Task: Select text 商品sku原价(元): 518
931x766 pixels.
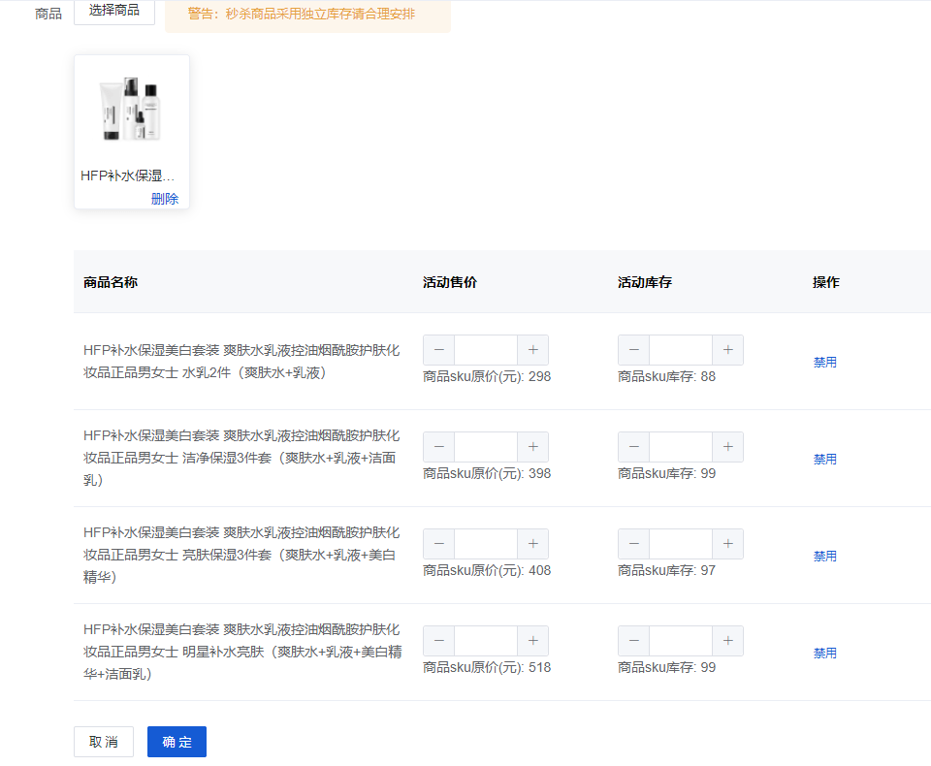Action: tap(487, 667)
